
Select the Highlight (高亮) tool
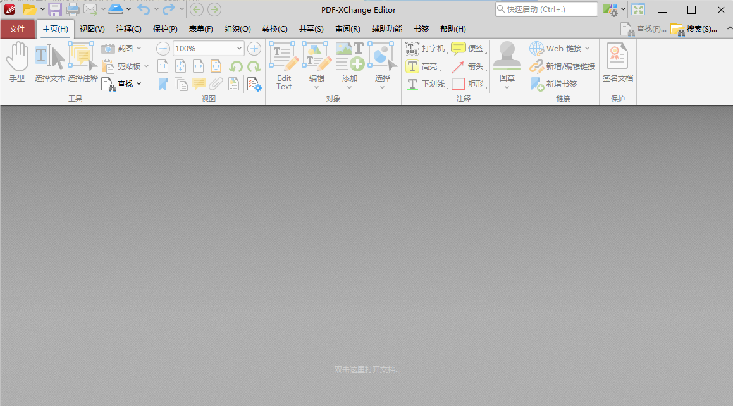pyautogui.click(x=422, y=66)
